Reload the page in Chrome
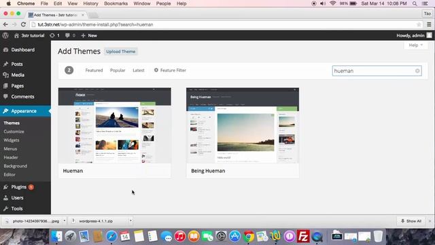The width and height of the screenshot is (435, 245). pos(23,24)
